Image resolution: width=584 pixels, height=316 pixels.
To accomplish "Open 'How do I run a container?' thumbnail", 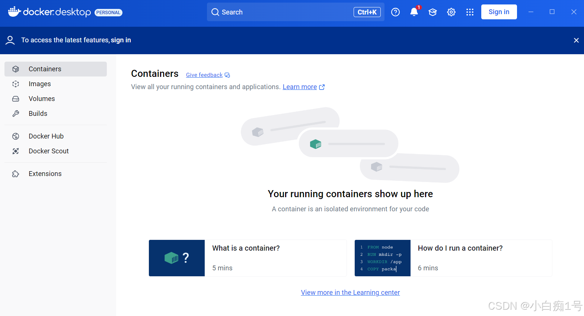I will click(x=383, y=258).
